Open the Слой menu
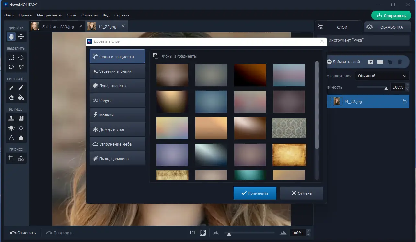The height and width of the screenshot is (242, 416). [71, 15]
